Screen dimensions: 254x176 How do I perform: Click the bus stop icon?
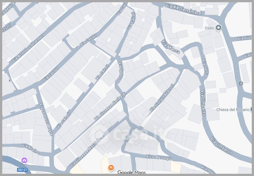241,83
